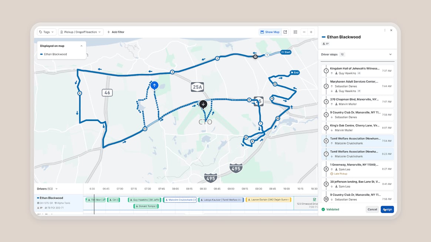The image size is (431, 242).
Task: Zoom in with the plus button
Action: (311, 32)
